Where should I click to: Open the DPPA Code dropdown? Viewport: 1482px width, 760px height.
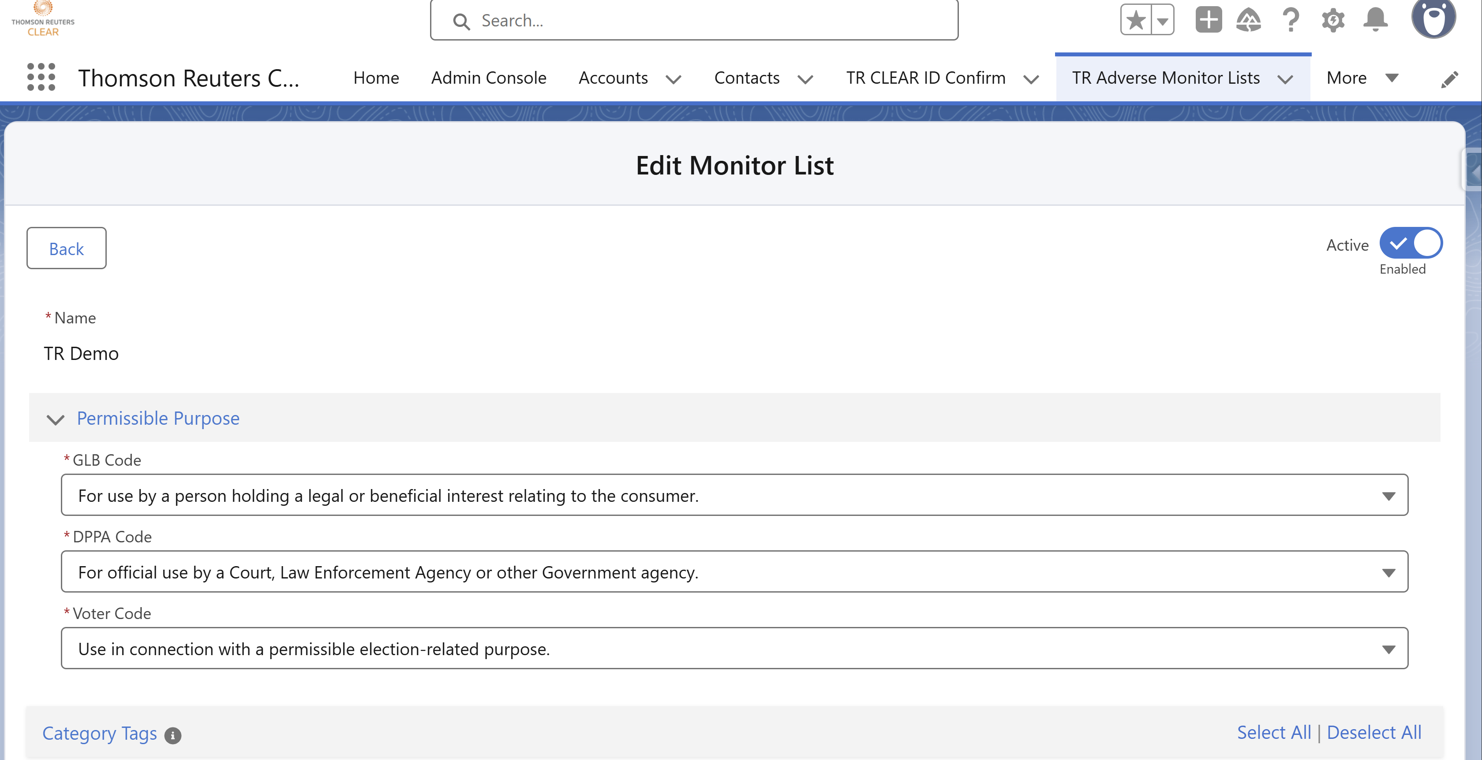(x=735, y=571)
